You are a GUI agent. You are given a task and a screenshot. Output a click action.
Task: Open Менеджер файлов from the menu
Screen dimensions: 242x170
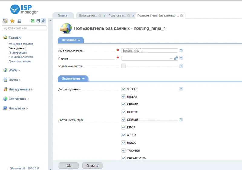click(x=21, y=44)
